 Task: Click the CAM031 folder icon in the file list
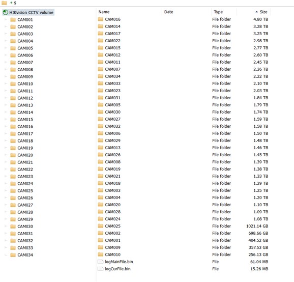click(x=101, y=98)
